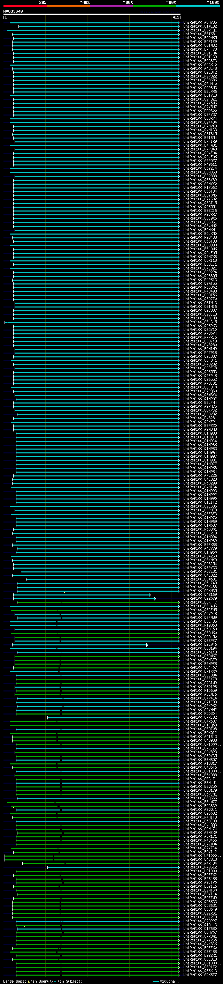Click the hit label UniRef100_B8A068
Screen dimensions: 223x984
pos(200,172)
